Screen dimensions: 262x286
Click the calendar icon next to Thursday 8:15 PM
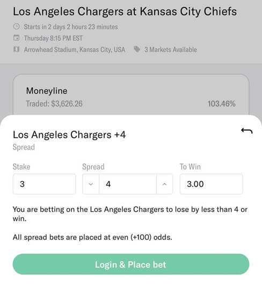pos(17,38)
